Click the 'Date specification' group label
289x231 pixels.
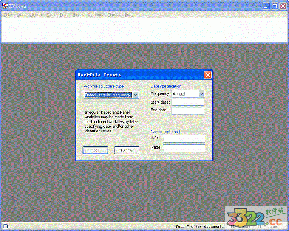coord(166,86)
